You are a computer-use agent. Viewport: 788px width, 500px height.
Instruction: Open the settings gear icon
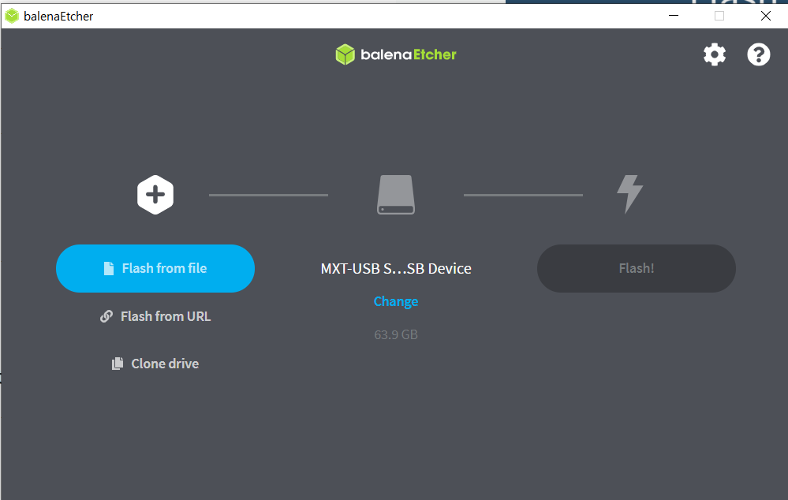[714, 54]
